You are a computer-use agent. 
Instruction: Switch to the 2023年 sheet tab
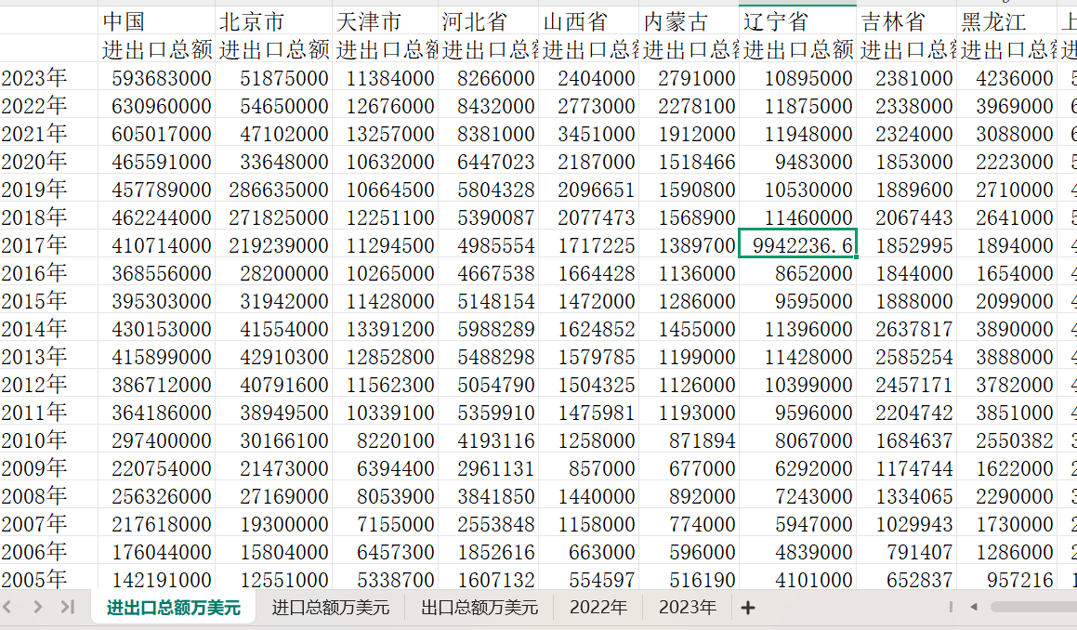tap(688, 608)
